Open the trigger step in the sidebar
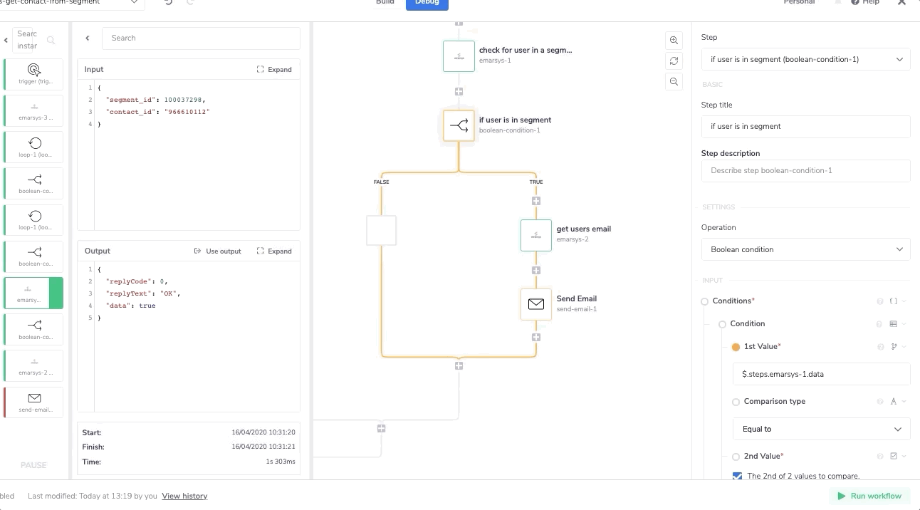The height and width of the screenshot is (510, 920). [33, 74]
